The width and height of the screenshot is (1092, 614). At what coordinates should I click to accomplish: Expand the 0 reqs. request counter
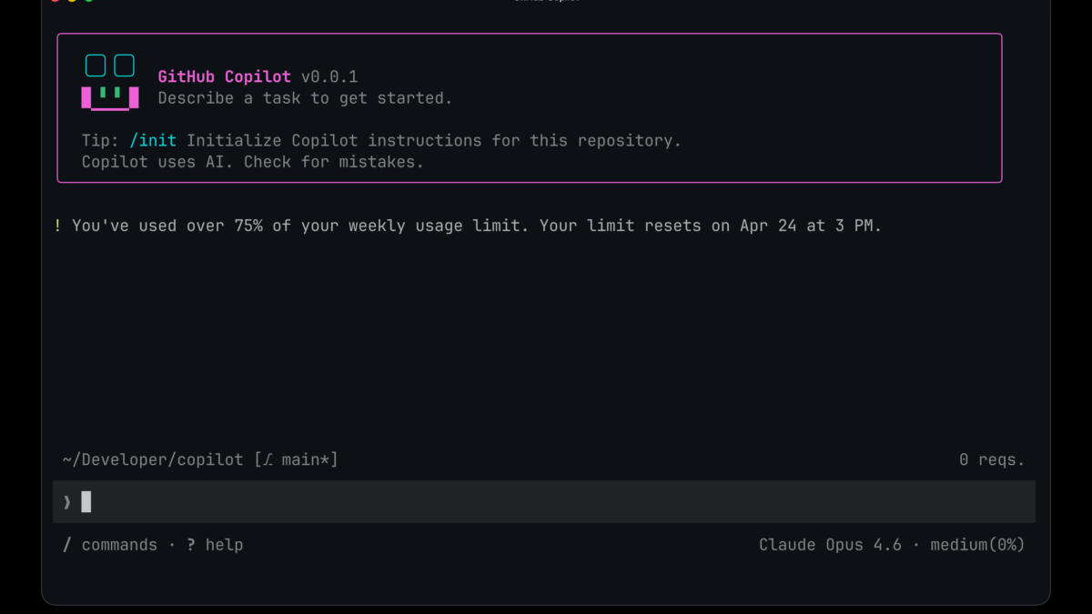(x=991, y=459)
